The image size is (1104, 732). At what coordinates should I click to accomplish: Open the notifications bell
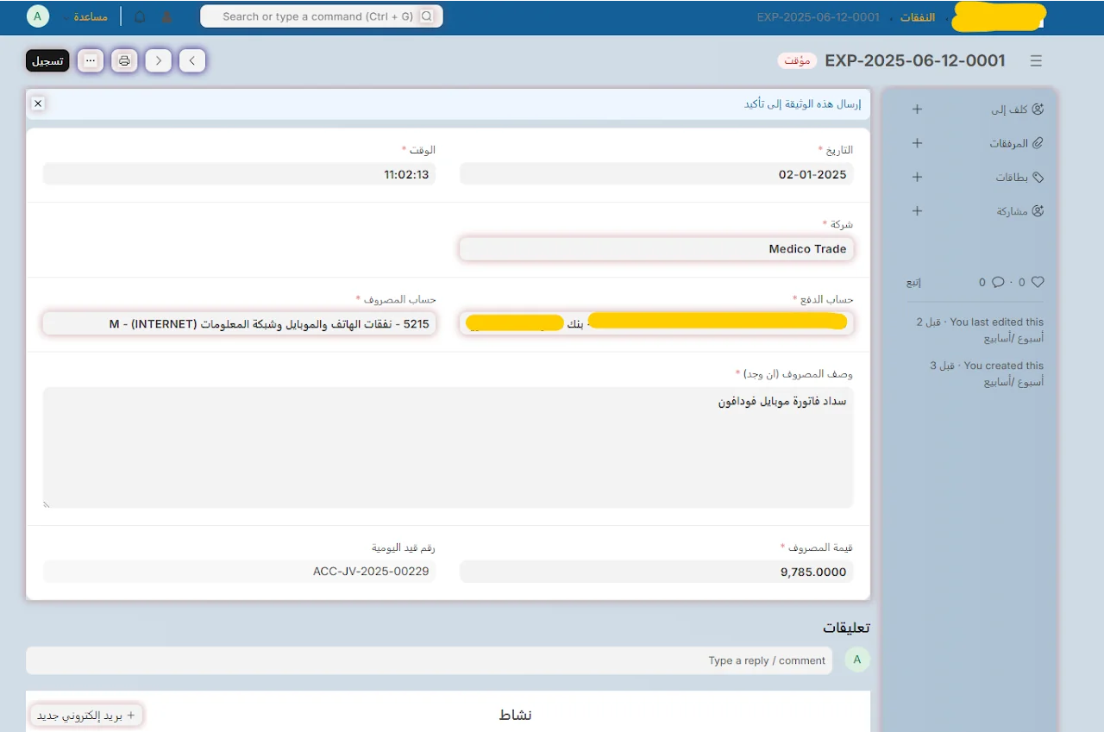pyautogui.click(x=140, y=16)
